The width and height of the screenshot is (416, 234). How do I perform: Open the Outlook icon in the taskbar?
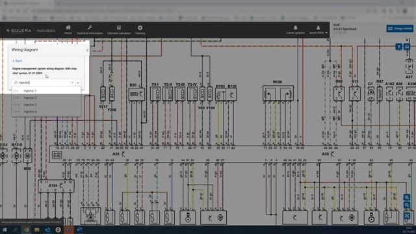tap(47, 229)
